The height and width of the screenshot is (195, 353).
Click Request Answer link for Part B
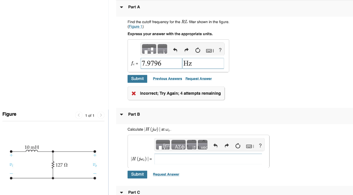166,174
